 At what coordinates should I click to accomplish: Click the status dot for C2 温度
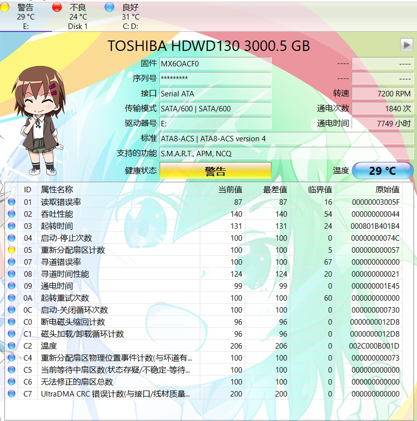point(11,346)
